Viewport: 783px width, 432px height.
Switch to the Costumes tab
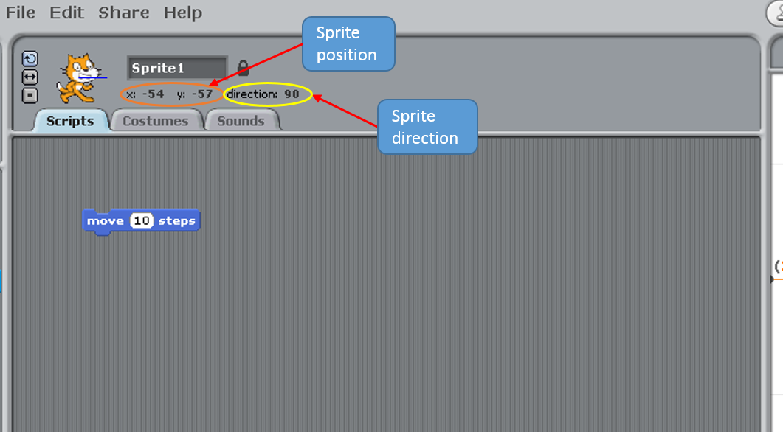pyautogui.click(x=156, y=120)
